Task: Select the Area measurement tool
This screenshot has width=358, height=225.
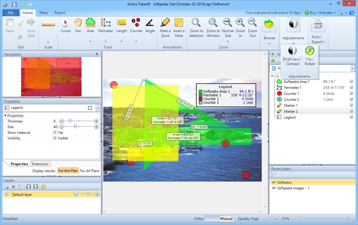Action: (90, 26)
